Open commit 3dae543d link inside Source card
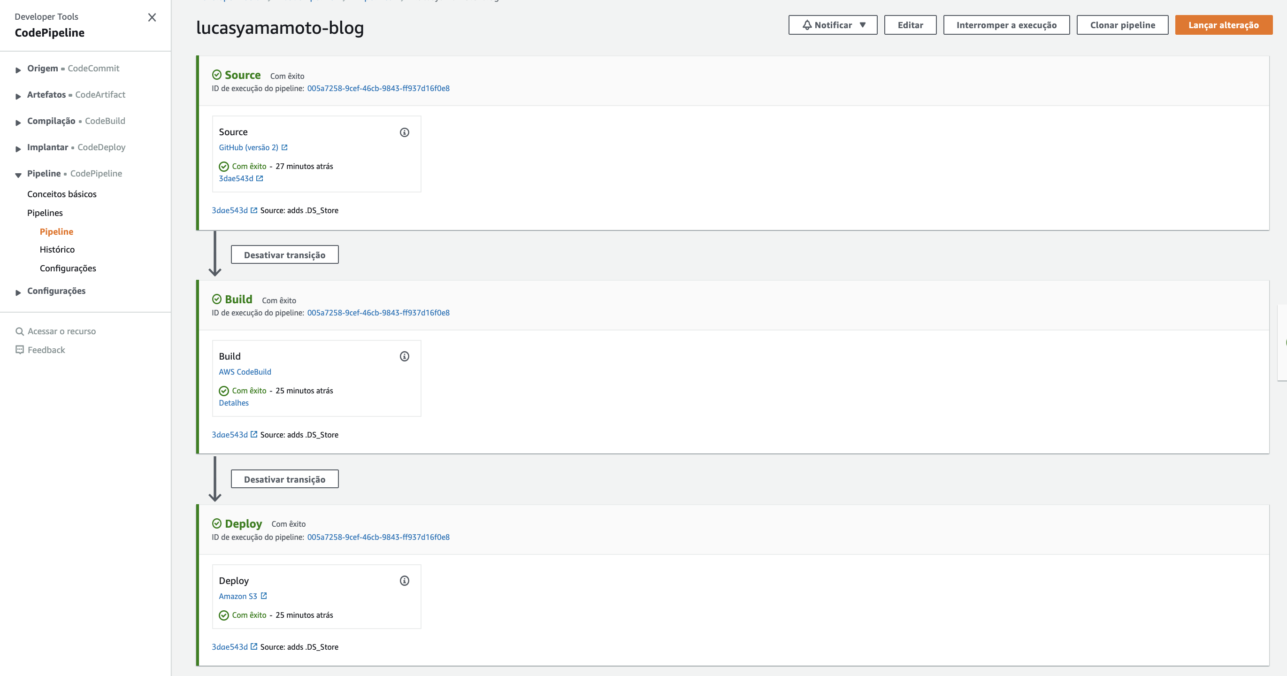 coord(236,178)
